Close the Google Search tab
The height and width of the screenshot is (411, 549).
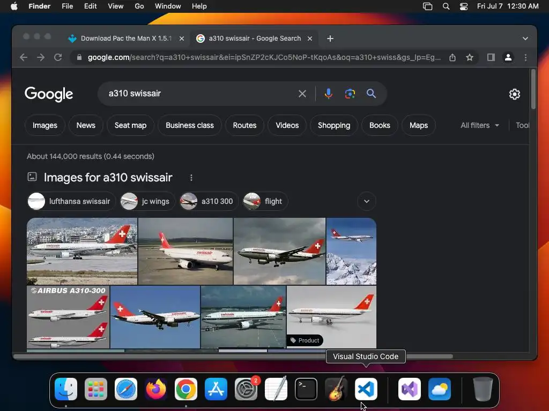[309, 39]
